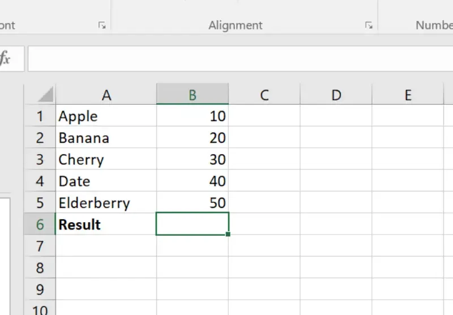
Task: Select column A header
Action: 106,95
